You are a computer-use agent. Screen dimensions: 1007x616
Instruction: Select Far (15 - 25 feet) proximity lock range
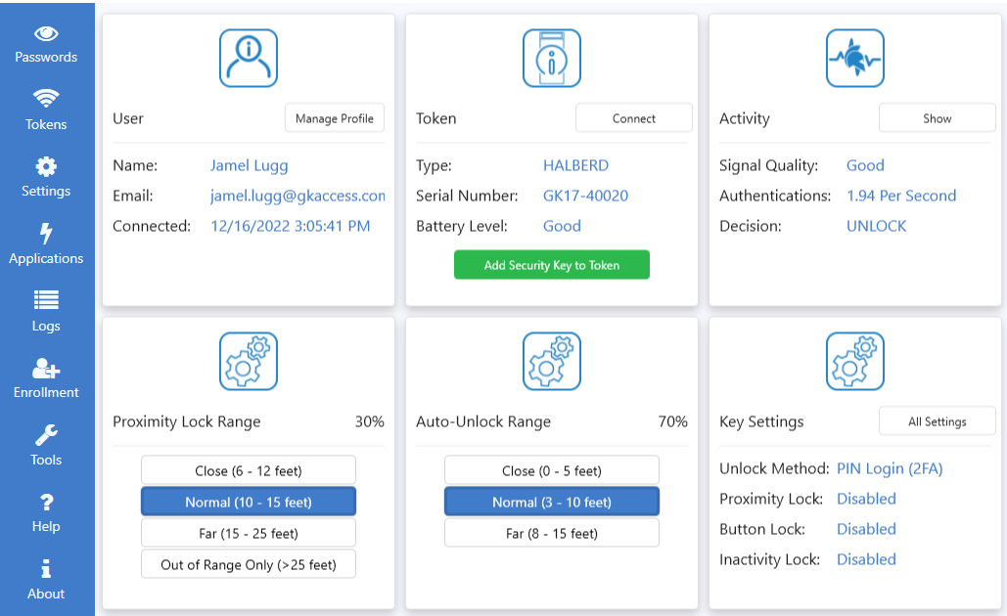[248, 532]
